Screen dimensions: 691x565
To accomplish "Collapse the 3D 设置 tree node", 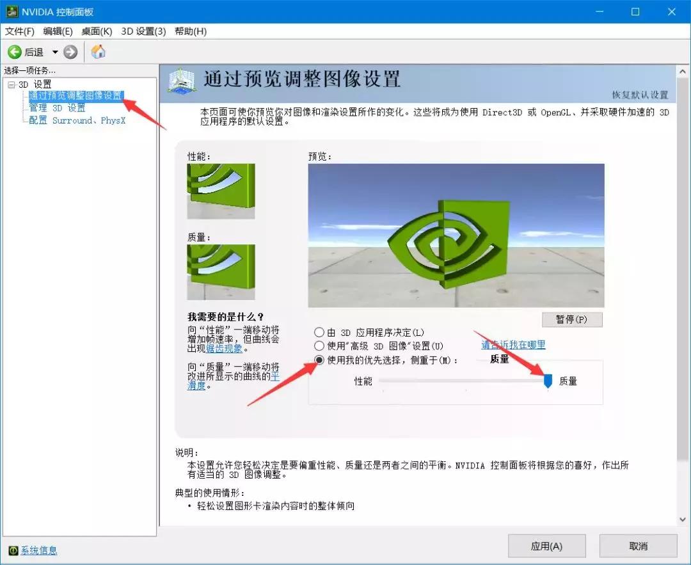I will 11,84.
